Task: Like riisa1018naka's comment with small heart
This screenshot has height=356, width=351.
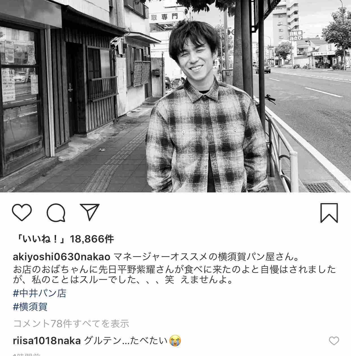Action: point(334,341)
